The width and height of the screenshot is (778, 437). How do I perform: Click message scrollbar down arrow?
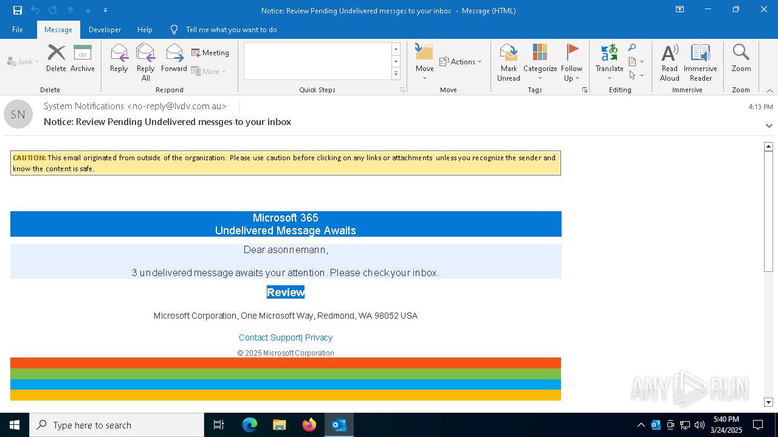(768, 402)
